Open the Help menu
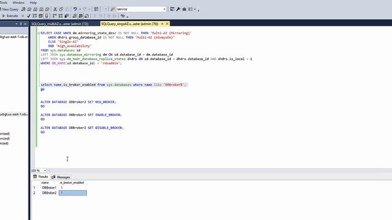 (33, 2)
